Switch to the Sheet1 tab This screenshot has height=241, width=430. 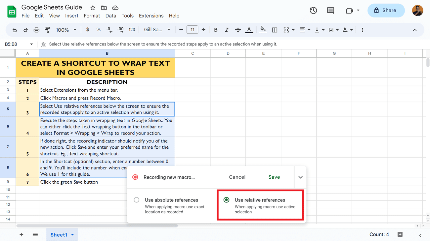click(59, 235)
